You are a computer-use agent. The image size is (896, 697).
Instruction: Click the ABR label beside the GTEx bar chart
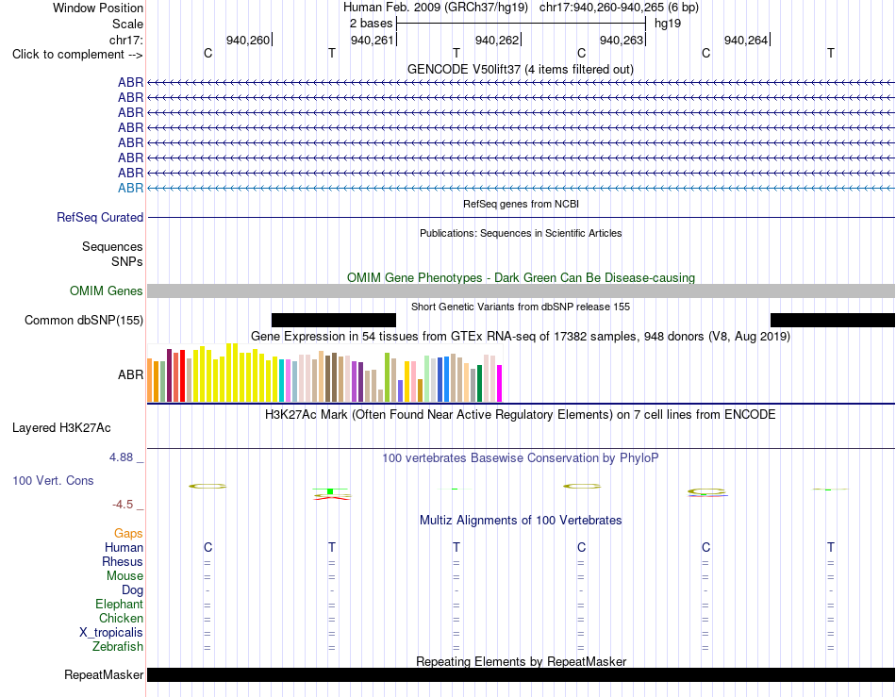click(x=130, y=374)
